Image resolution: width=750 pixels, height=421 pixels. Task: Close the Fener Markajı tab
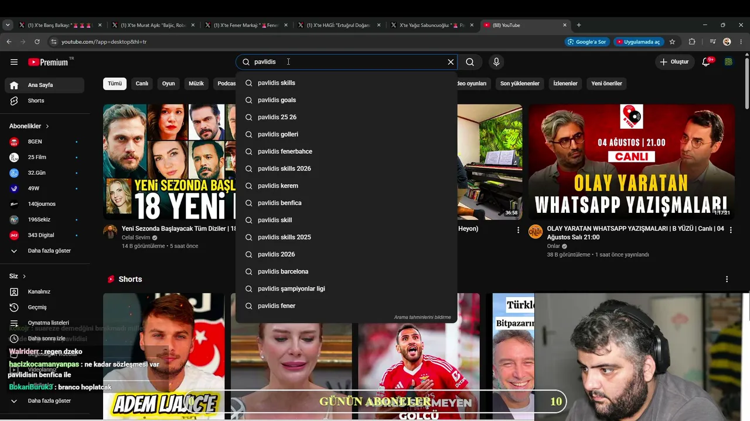pyautogui.click(x=286, y=25)
